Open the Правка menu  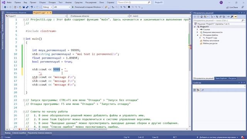[17, 3]
